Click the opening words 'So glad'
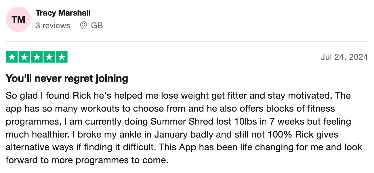The image size is (374, 173). click(x=18, y=96)
